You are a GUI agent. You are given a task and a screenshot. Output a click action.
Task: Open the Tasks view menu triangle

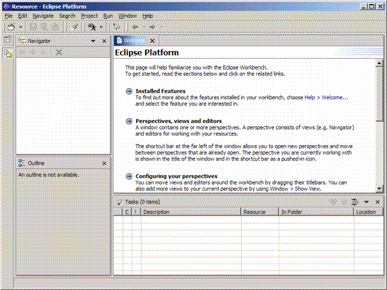366,202
